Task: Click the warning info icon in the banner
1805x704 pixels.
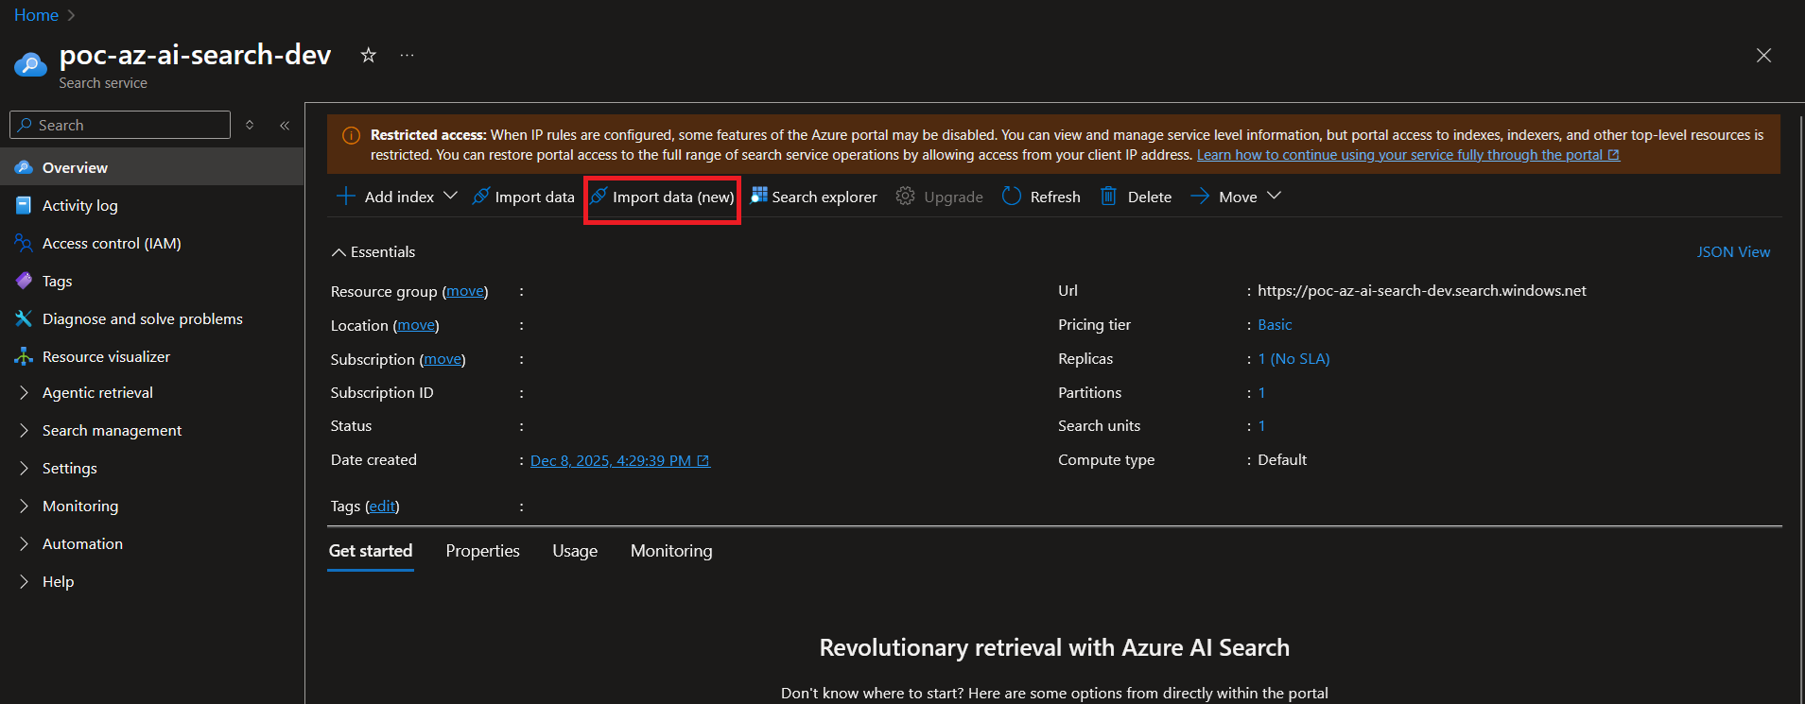Action: (351, 135)
